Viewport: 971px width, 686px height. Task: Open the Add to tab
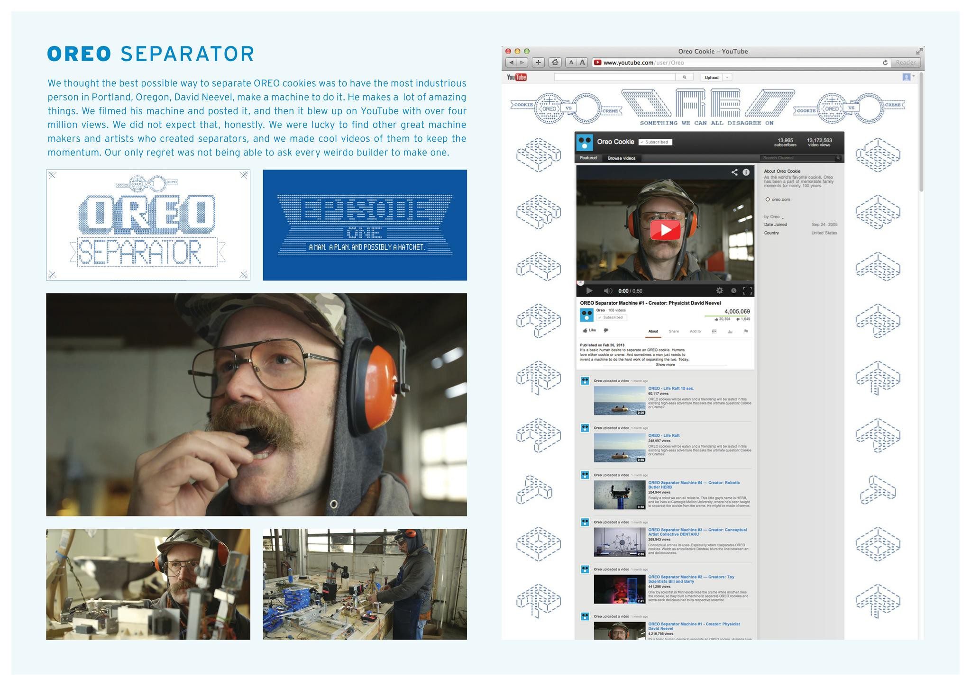pos(695,332)
